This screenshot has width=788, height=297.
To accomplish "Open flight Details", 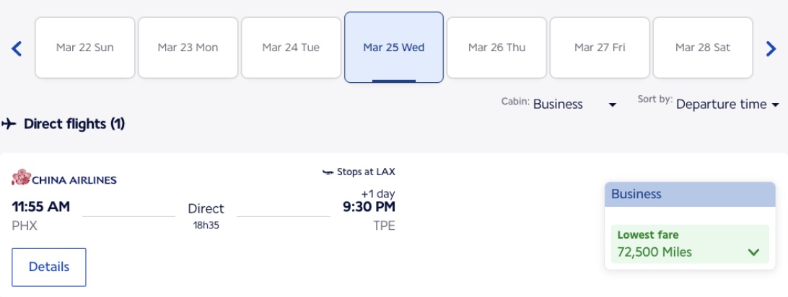I will (49, 267).
